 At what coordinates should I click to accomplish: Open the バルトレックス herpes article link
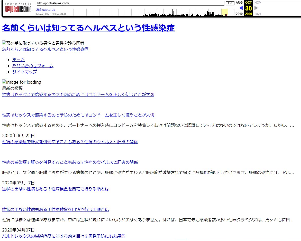tap(64, 236)
